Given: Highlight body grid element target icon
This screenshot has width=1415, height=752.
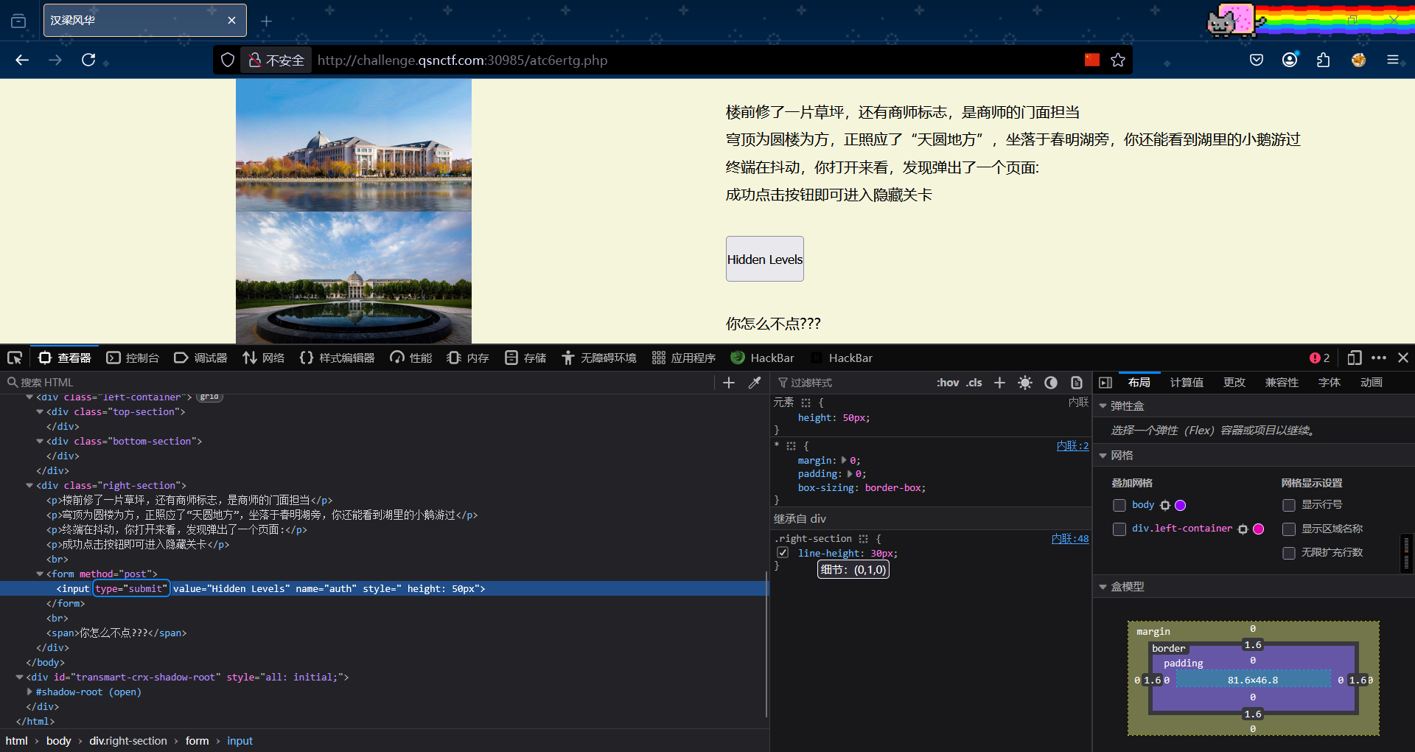Looking at the screenshot, I should click(1165, 506).
